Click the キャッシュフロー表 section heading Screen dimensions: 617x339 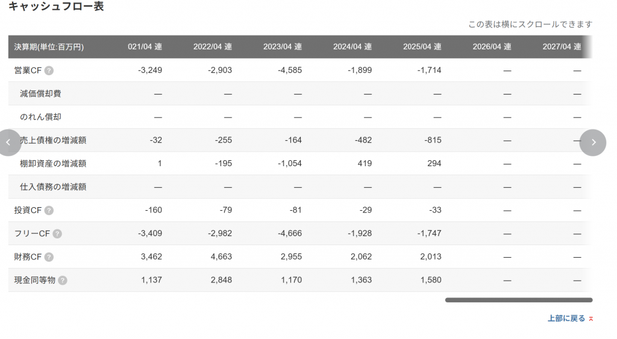56,7
